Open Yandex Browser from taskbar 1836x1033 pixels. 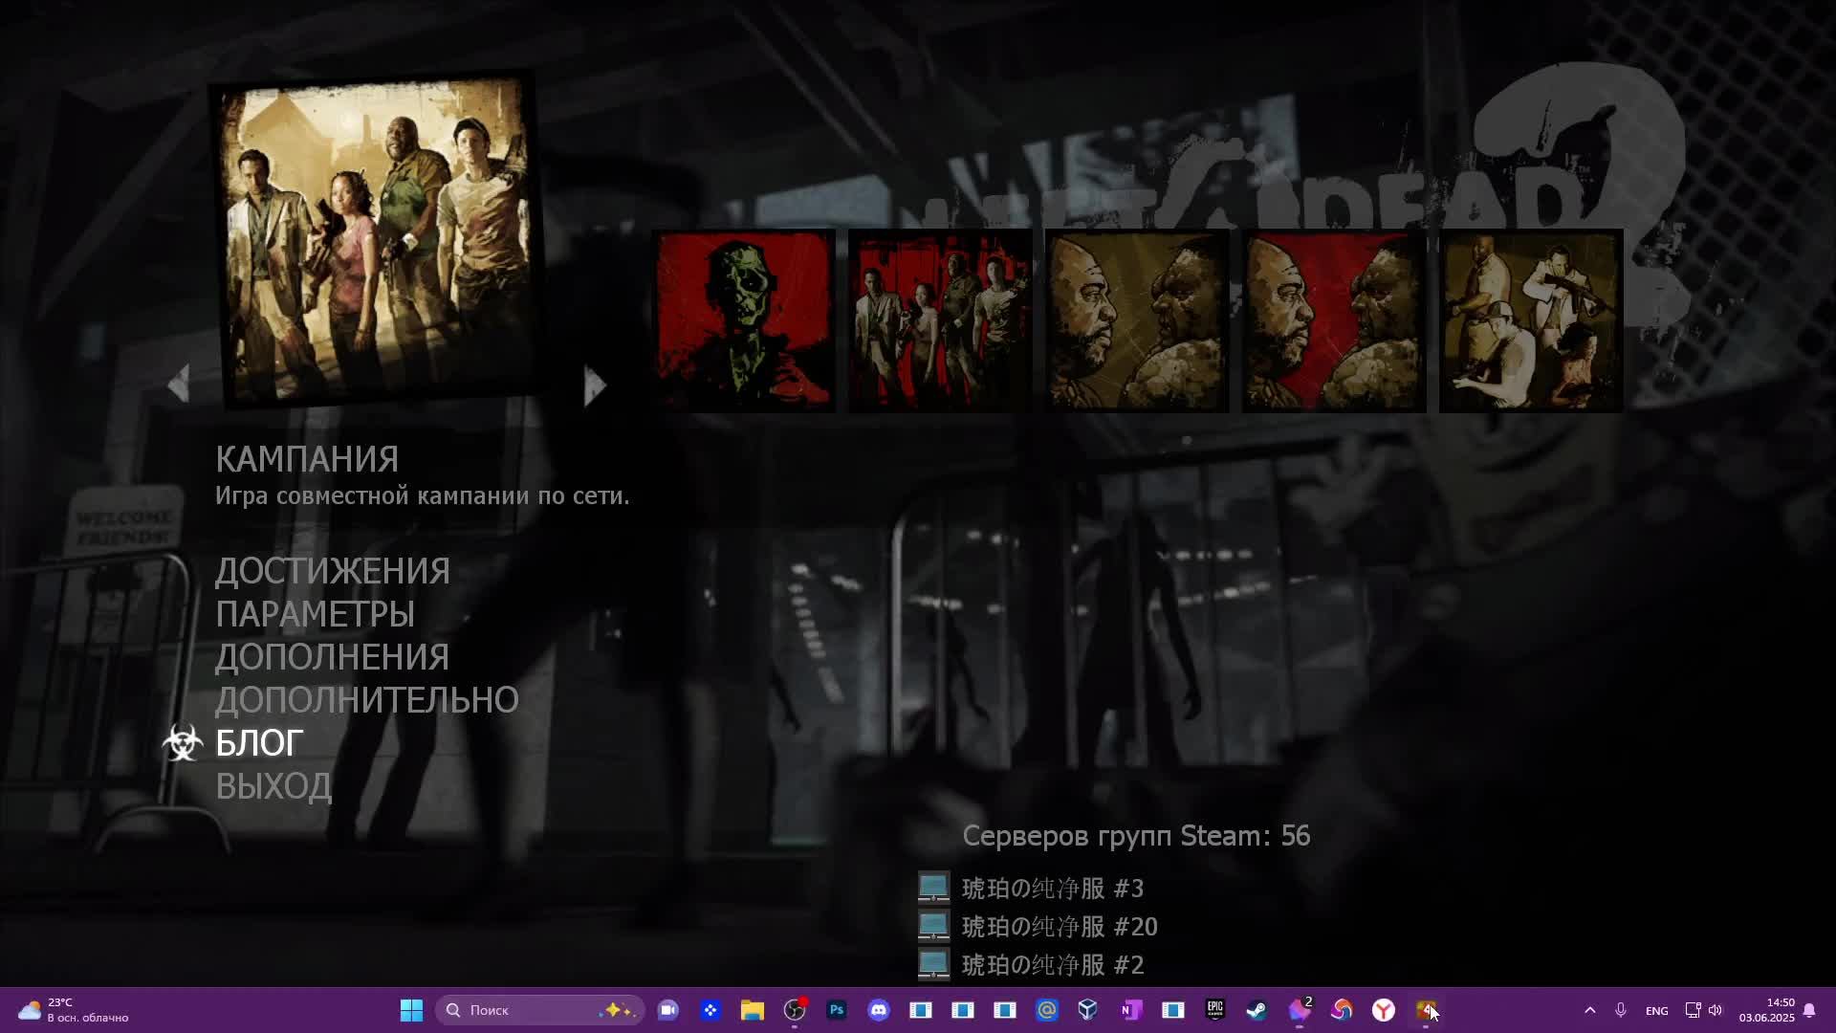[x=1384, y=1010]
